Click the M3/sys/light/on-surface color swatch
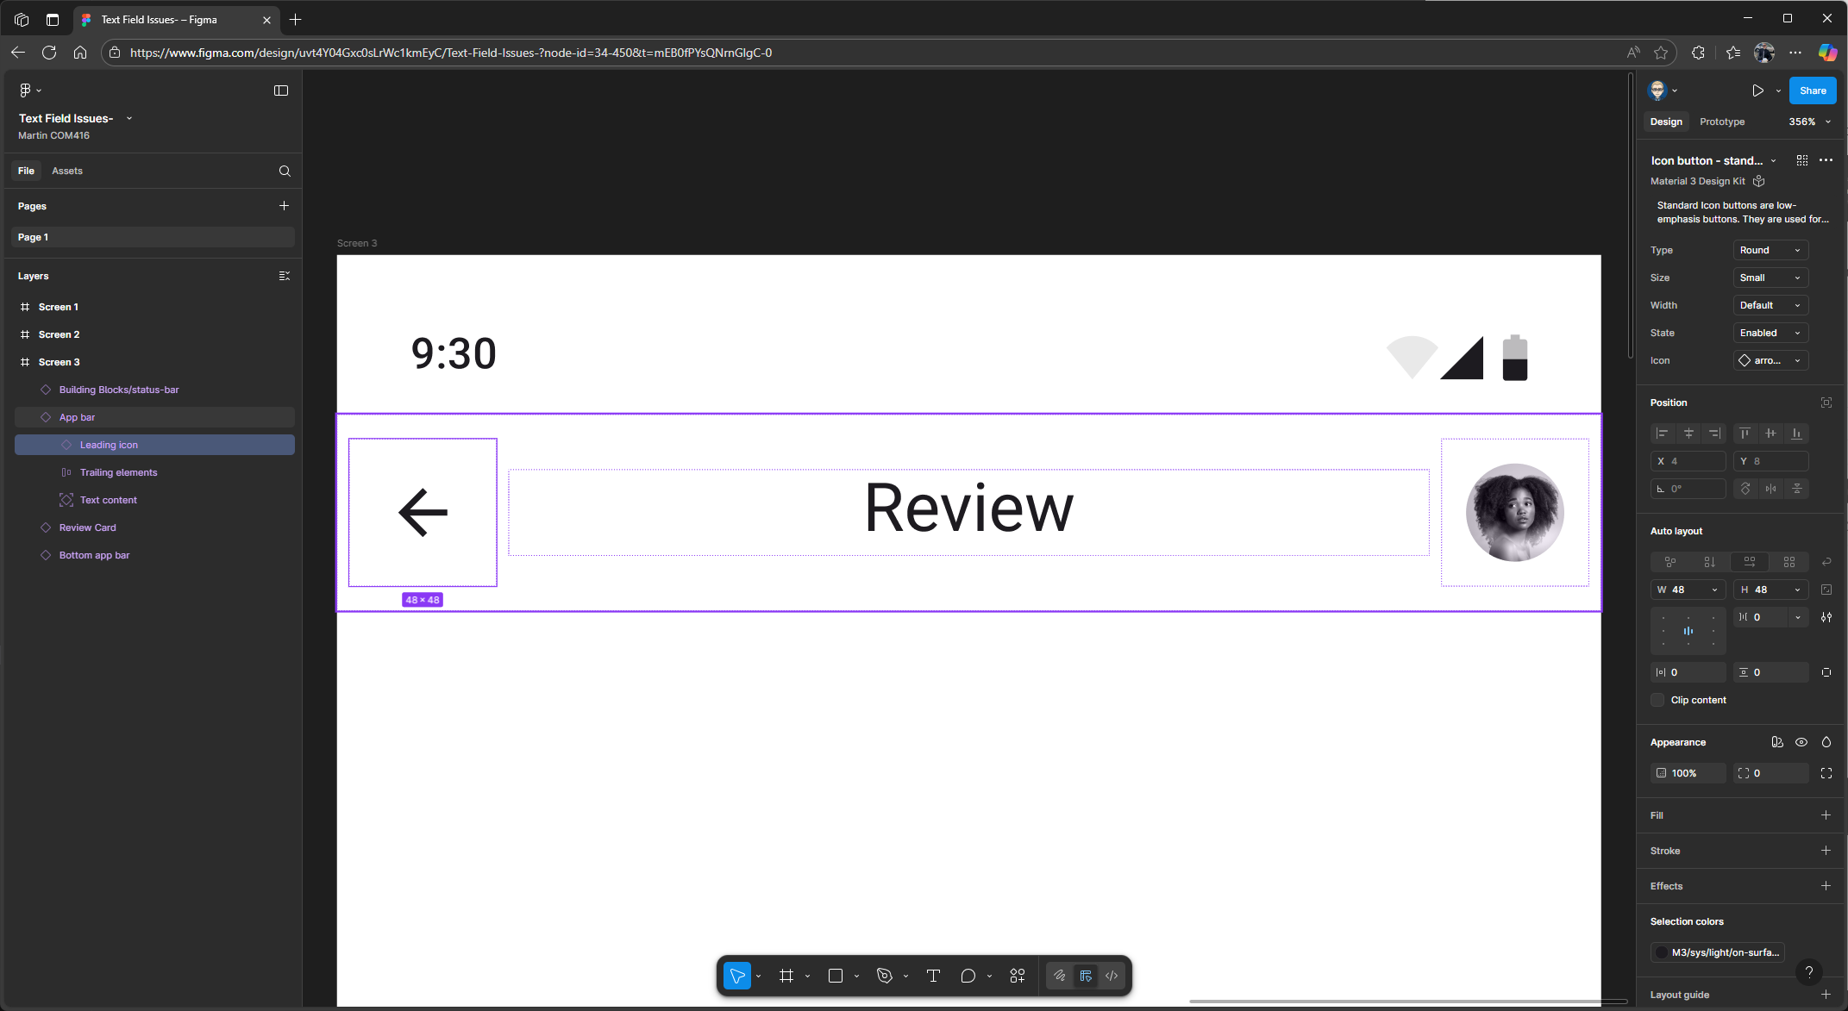Viewport: 1848px width, 1011px height. coord(1662,952)
